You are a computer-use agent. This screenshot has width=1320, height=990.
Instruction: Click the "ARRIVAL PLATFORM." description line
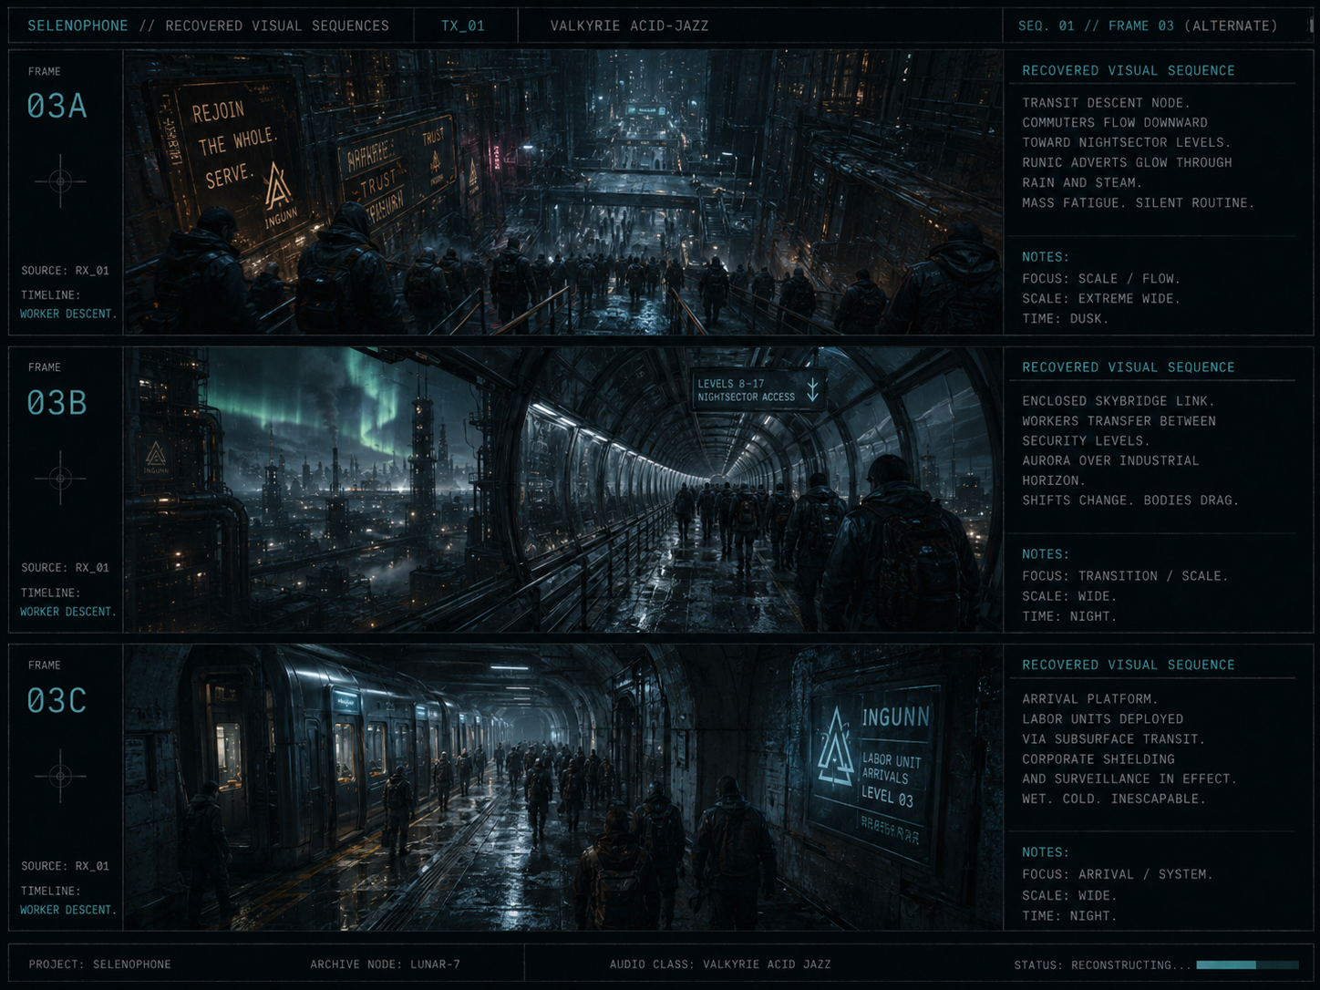point(1090,699)
